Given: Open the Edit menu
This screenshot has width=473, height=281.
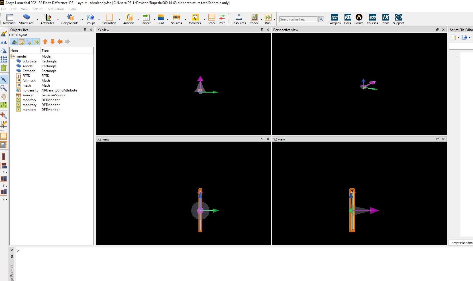Looking at the screenshot, I should tap(14, 9).
